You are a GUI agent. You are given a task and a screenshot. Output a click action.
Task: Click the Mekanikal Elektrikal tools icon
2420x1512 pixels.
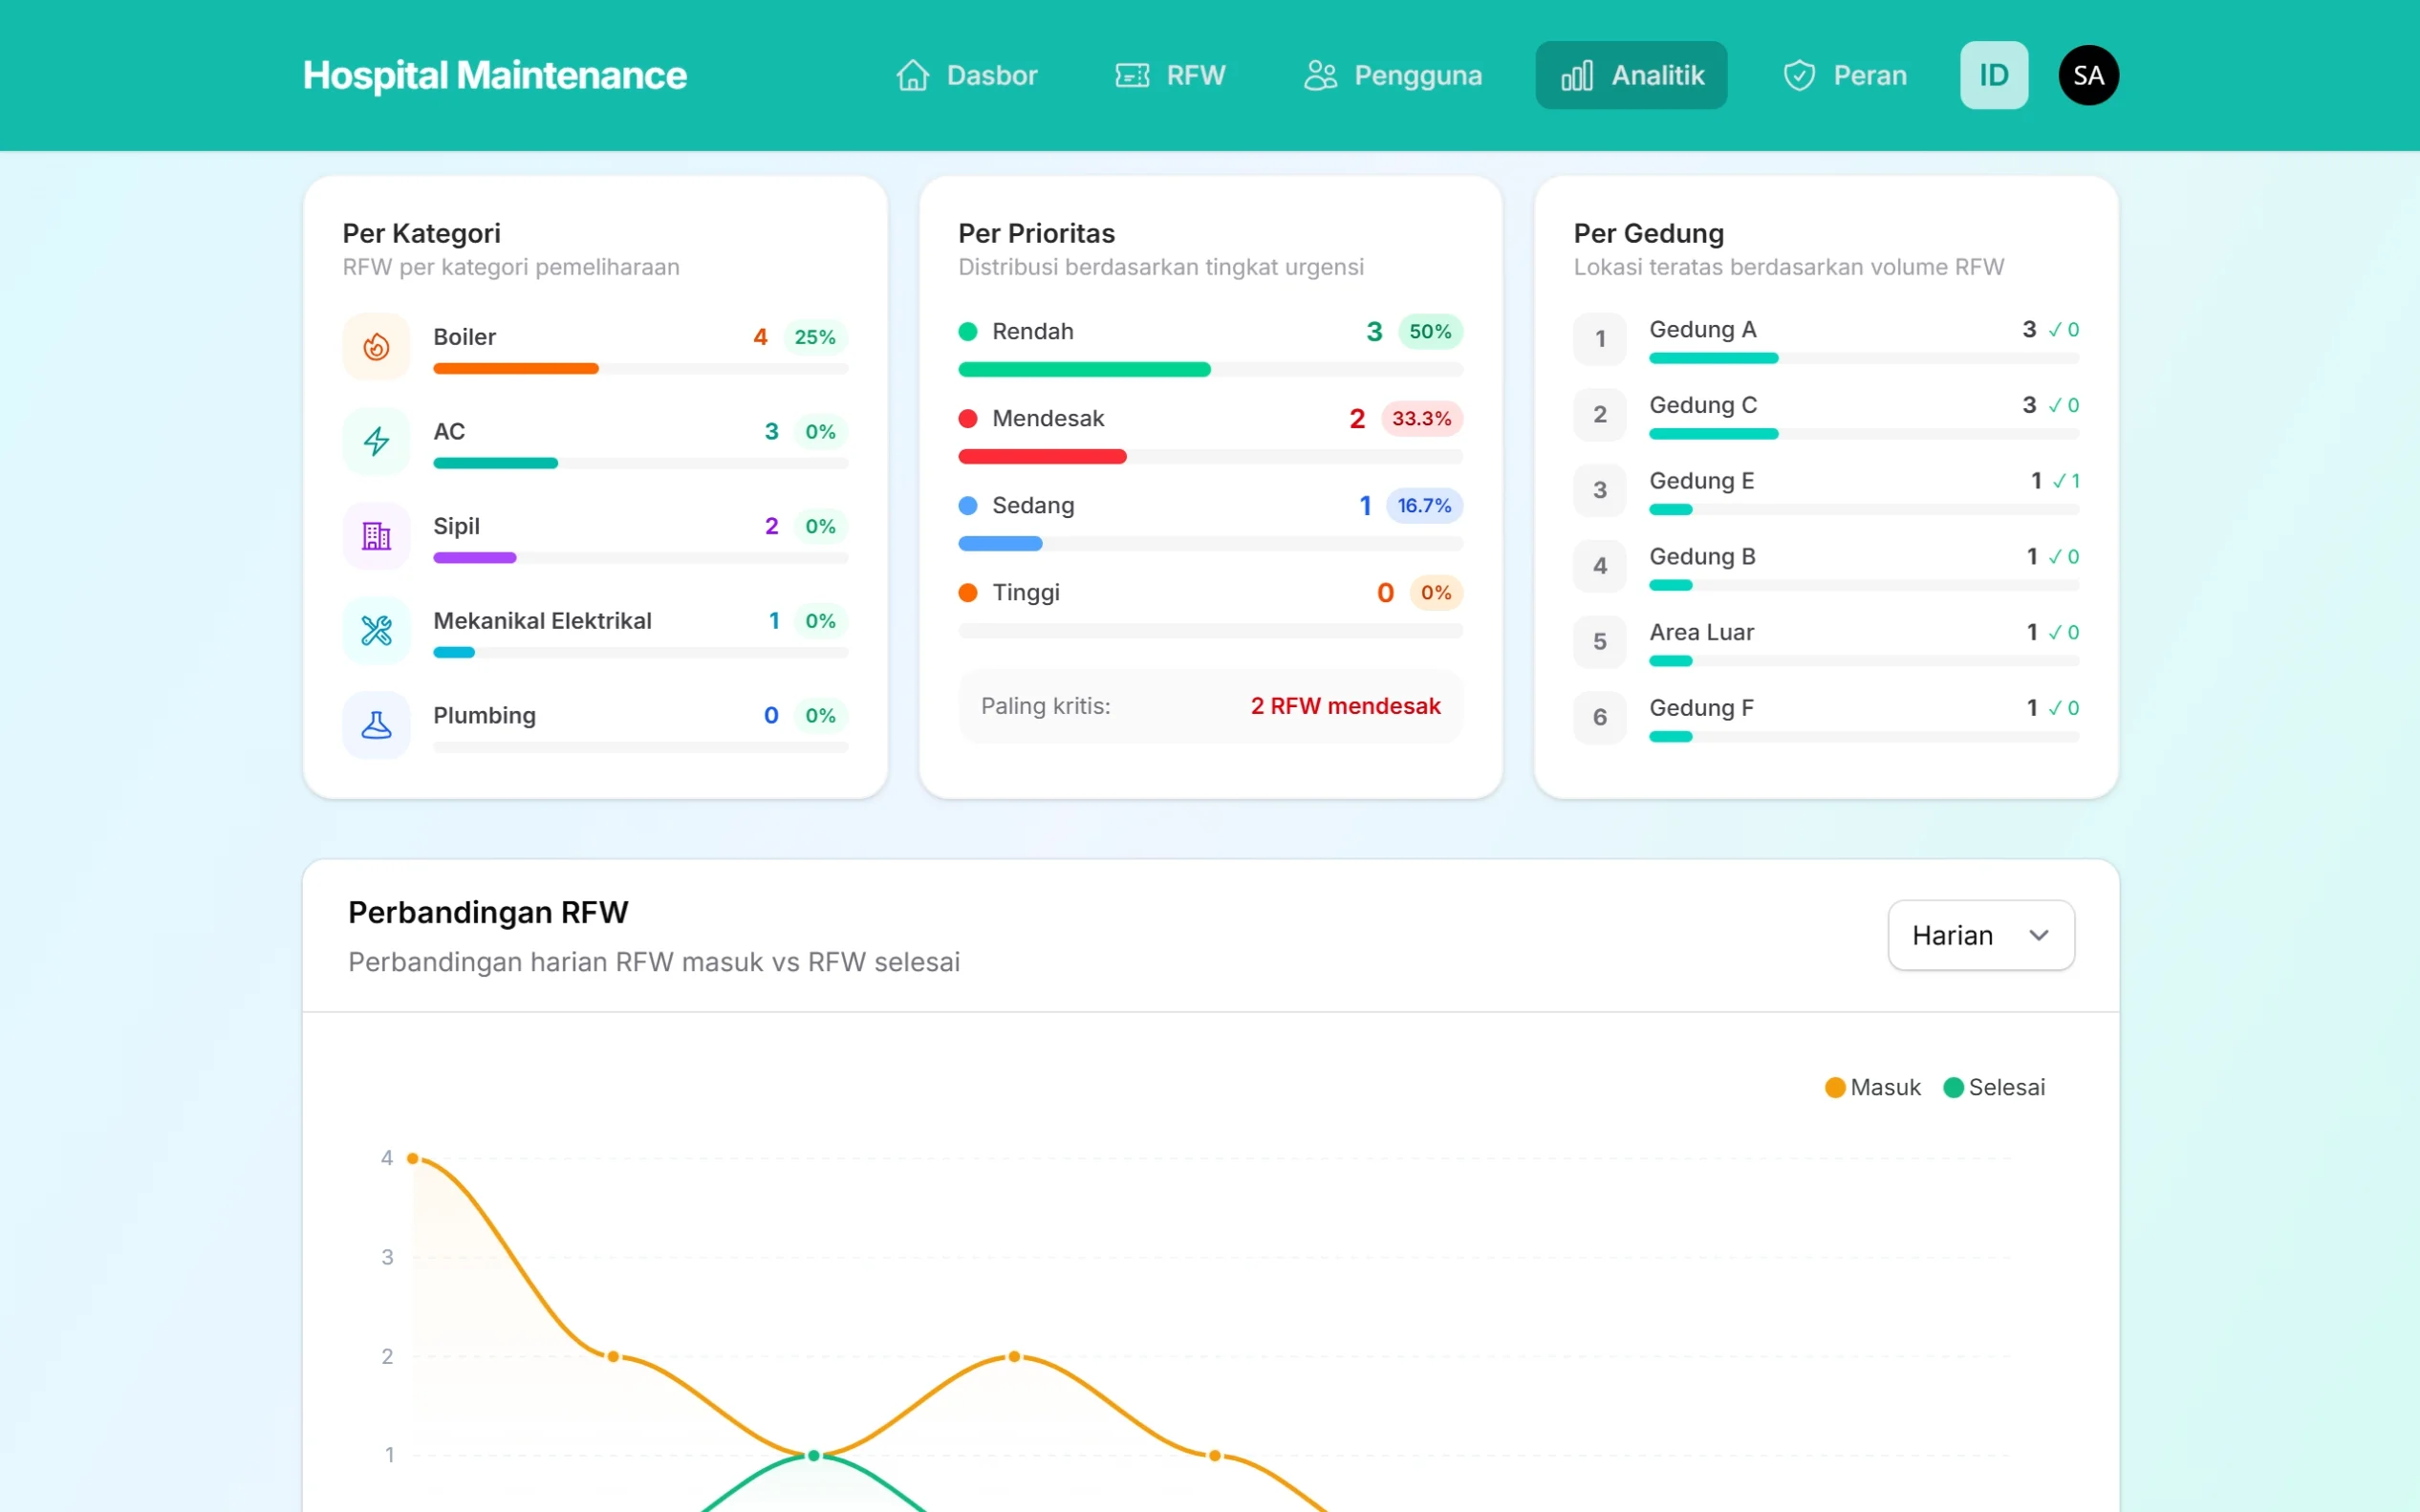tap(376, 630)
